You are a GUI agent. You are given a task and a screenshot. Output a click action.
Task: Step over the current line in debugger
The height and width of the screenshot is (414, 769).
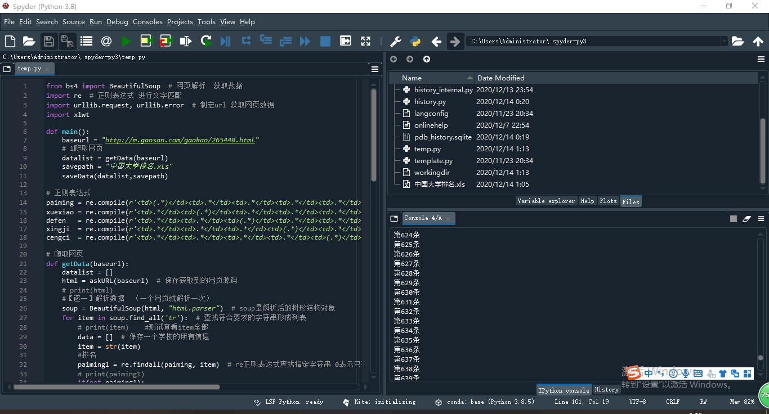pos(246,41)
